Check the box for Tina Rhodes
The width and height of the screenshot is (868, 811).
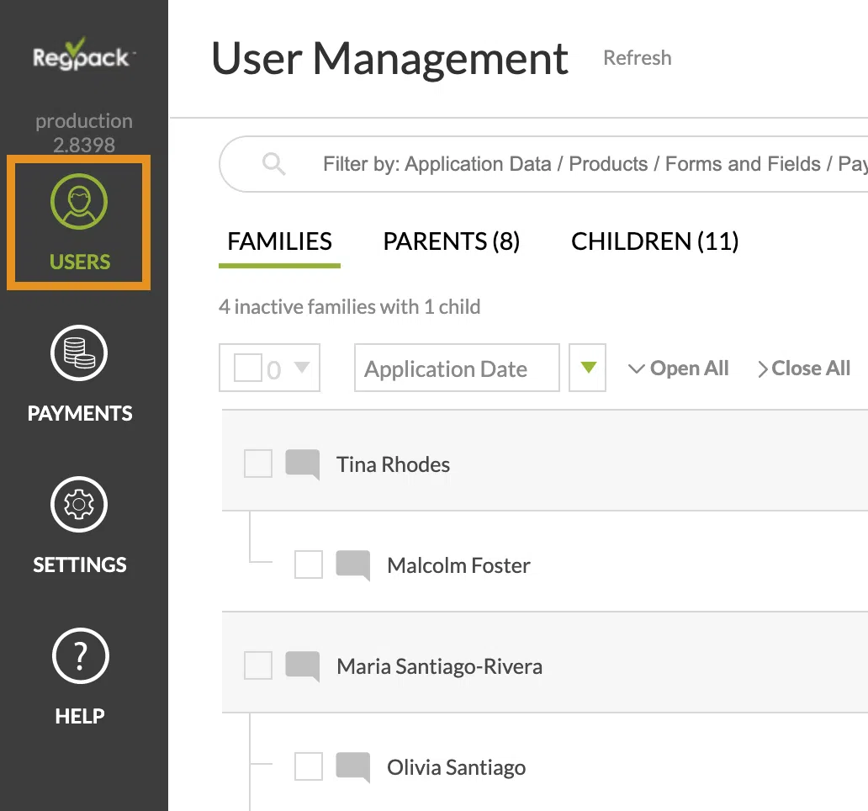tap(258, 464)
